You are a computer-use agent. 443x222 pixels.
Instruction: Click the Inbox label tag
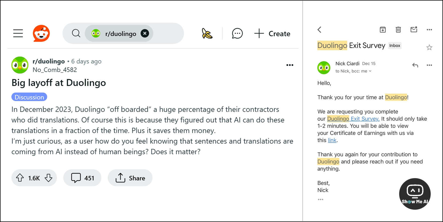[x=395, y=46]
